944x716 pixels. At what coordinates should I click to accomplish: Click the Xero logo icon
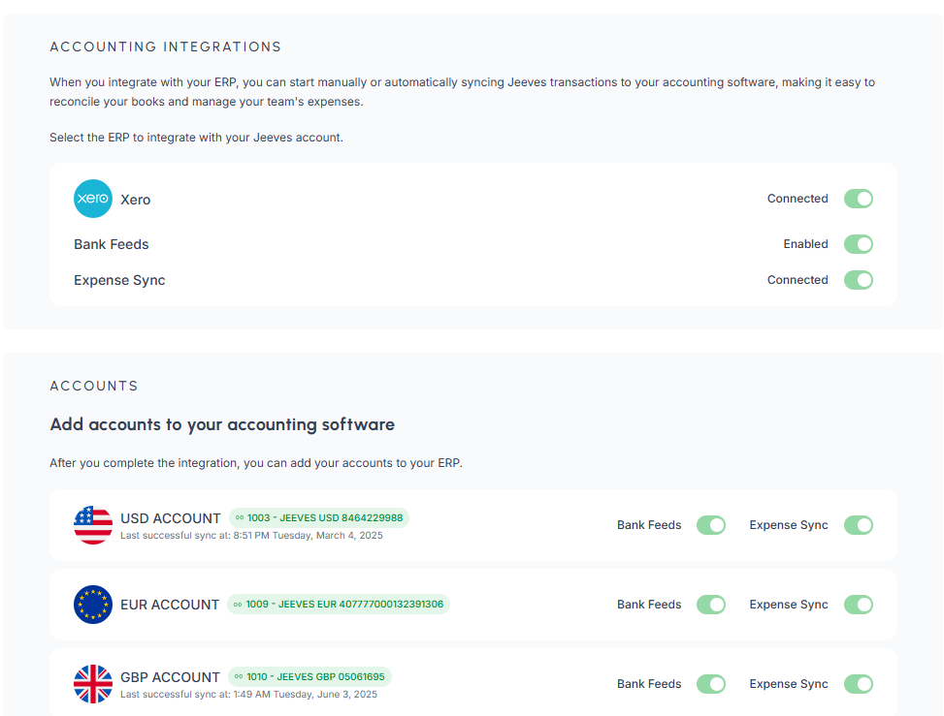tap(93, 199)
